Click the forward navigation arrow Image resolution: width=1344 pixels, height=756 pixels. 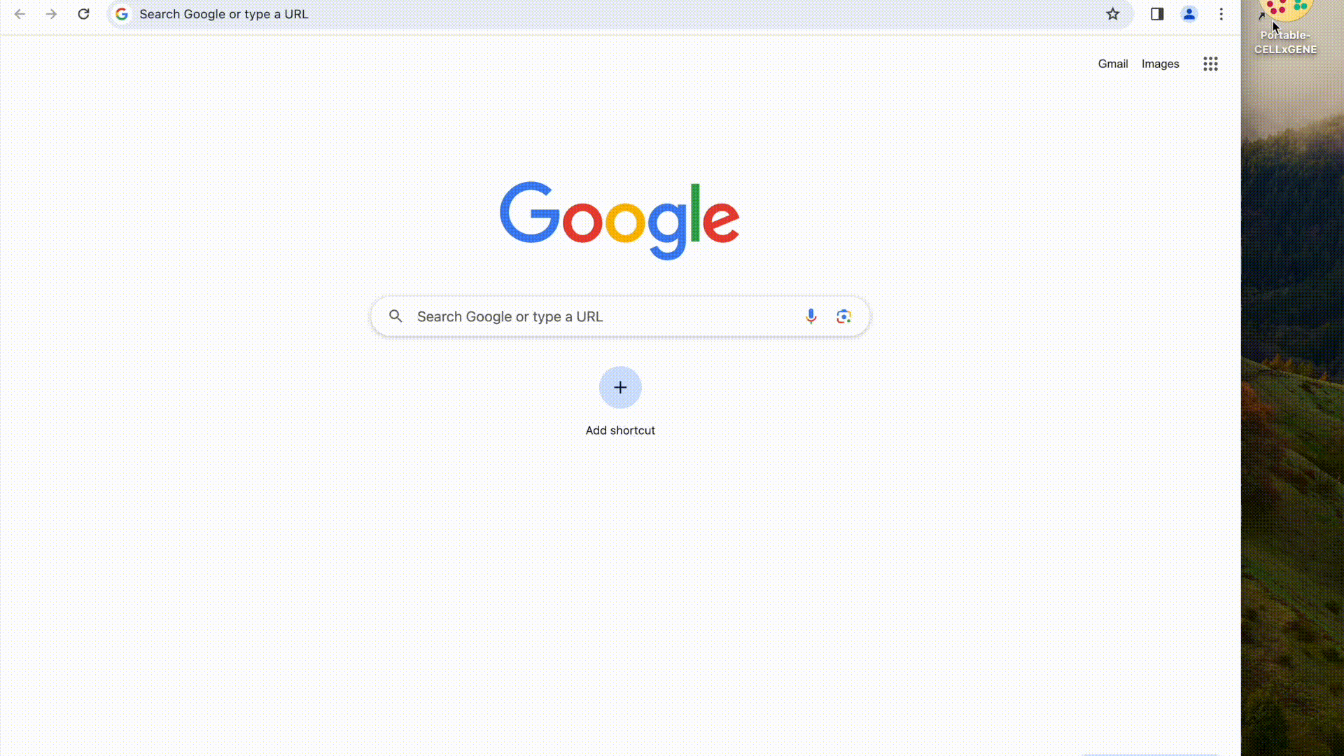[x=52, y=15]
